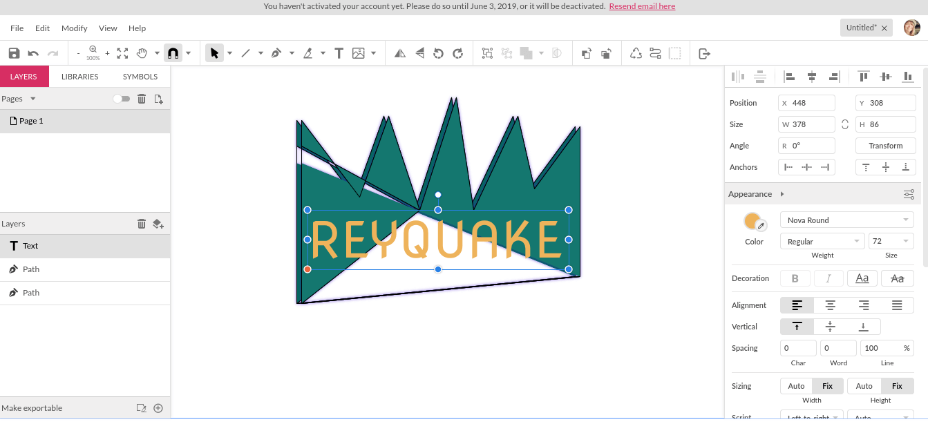The height and width of the screenshot is (424, 928).
Task: Open the Pen tool dropdown arrow
Action: (292, 53)
